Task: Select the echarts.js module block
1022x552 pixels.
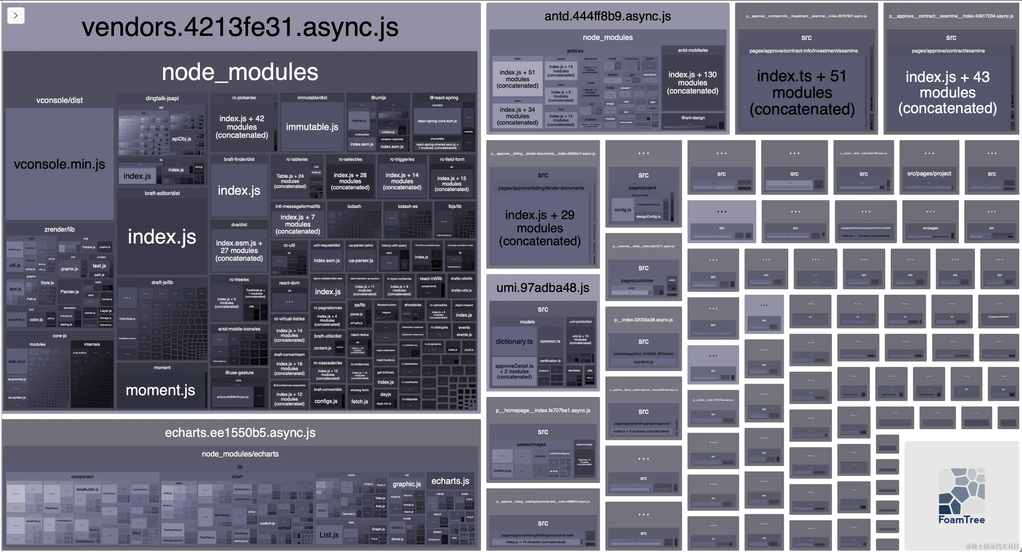Action: click(450, 481)
